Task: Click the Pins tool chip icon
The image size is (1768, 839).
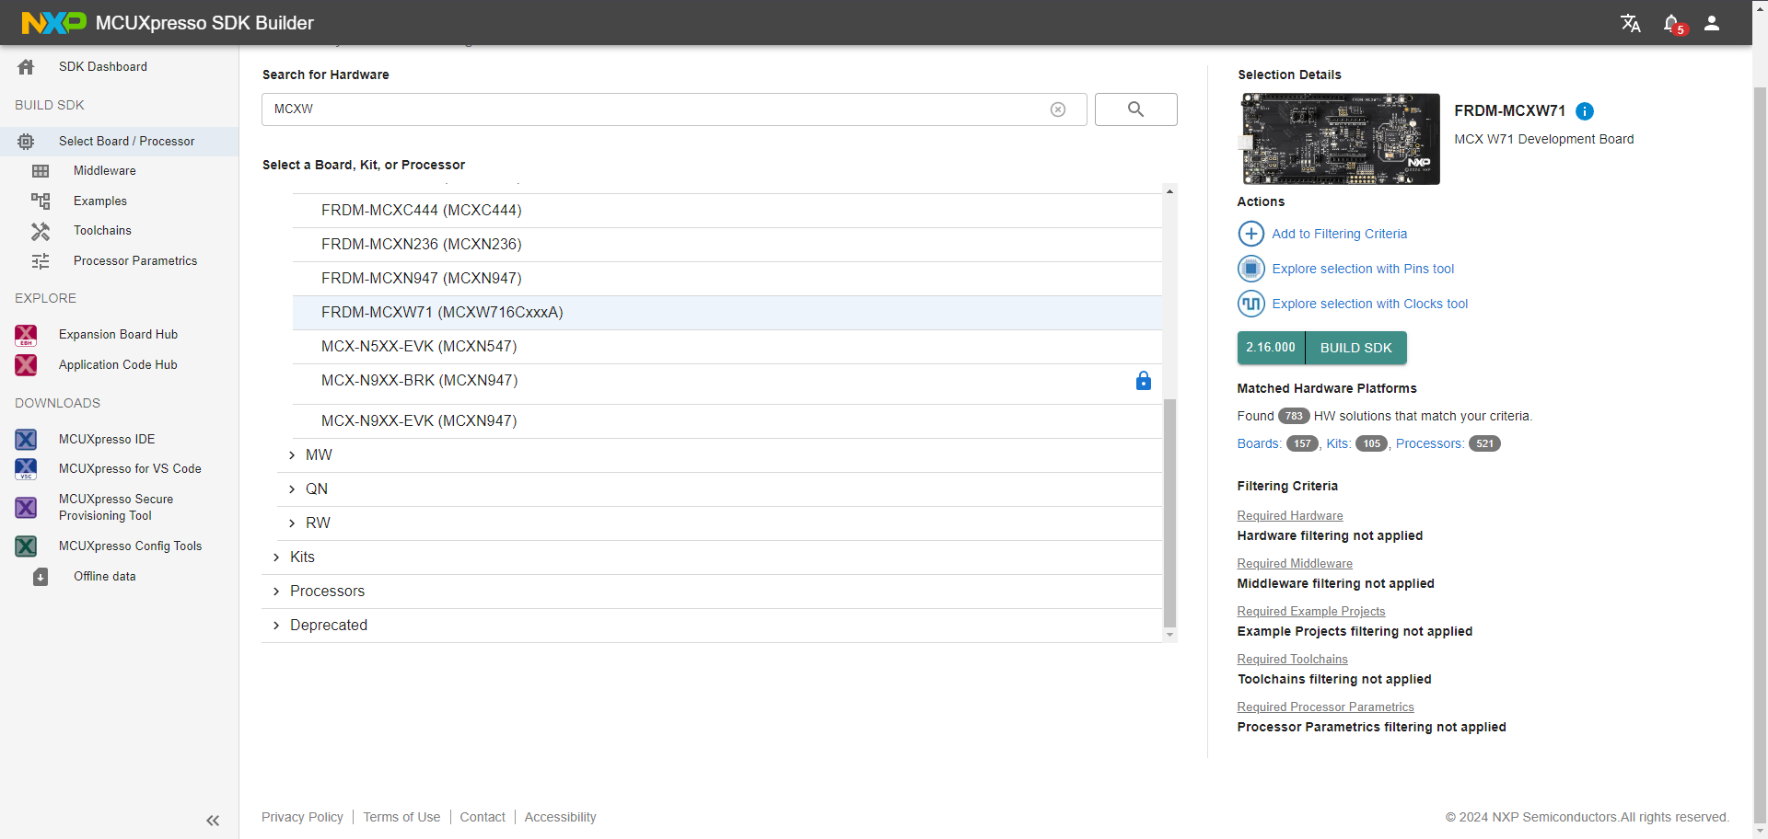Action: pos(1250,269)
